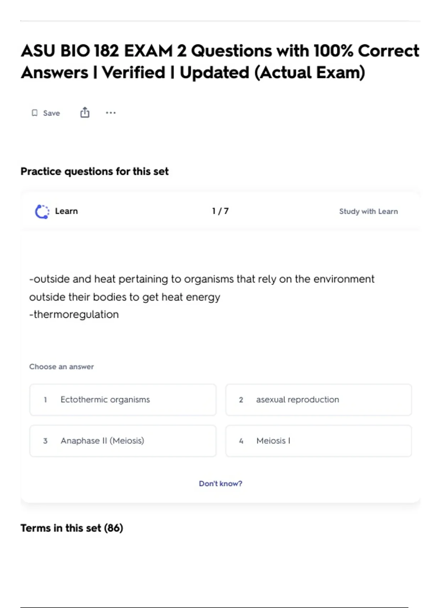Click the number 3 answer badge
Viewport: 429px width, 608px height.
45,441
